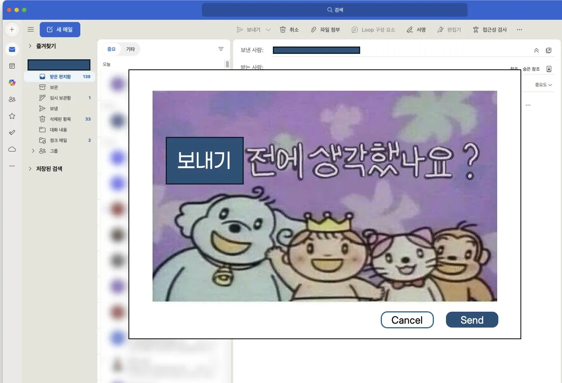This screenshot has height=383, width=562.
Task: Open the message list filter icon
Action: 221,49
